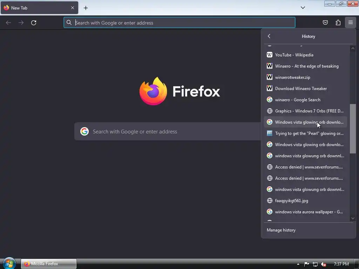
Task: Click the 7:37 PM taskbar clock
Action: [x=341, y=264]
